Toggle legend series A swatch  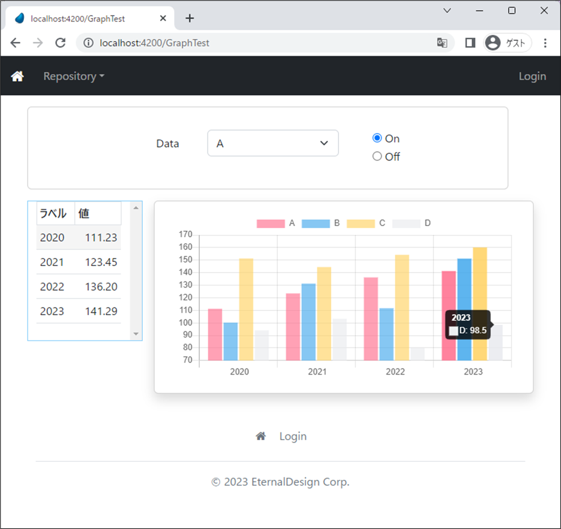pyautogui.click(x=271, y=223)
